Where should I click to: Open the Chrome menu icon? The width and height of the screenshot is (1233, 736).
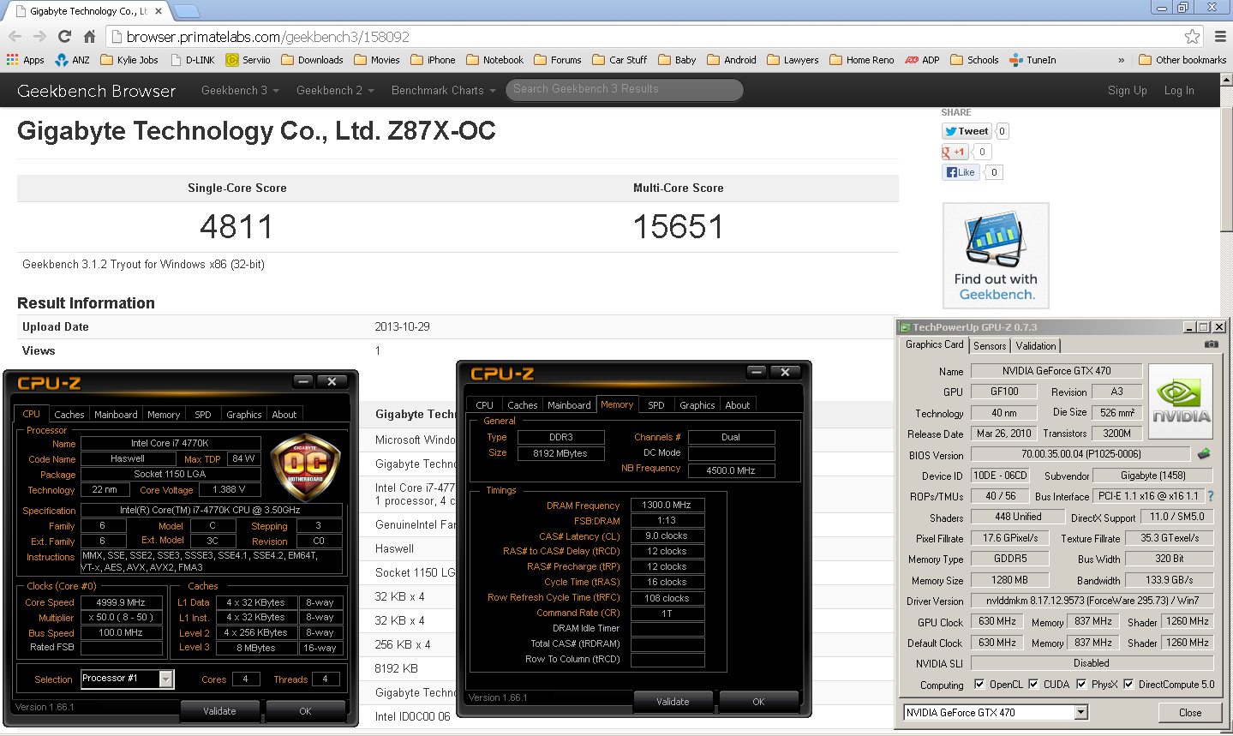1220,36
